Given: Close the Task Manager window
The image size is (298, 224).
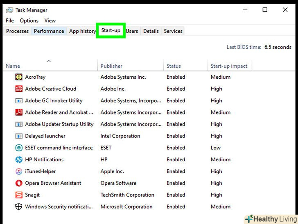Looking at the screenshot, I should pos(285,10).
